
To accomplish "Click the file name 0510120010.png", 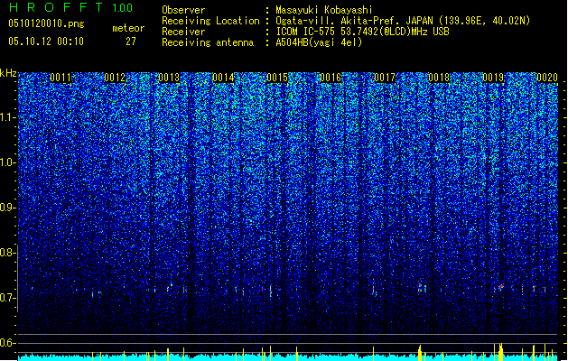I will click(46, 23).
